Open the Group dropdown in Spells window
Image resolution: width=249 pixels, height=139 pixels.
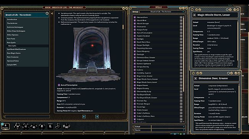point(162,12)
